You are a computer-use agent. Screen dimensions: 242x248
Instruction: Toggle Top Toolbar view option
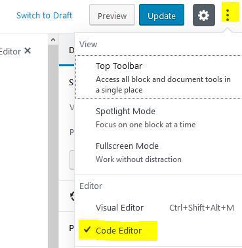click(159, 77)
